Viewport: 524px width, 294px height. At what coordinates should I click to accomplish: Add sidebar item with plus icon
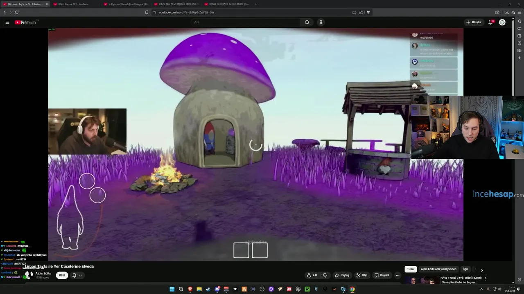(x=519, y=58)
